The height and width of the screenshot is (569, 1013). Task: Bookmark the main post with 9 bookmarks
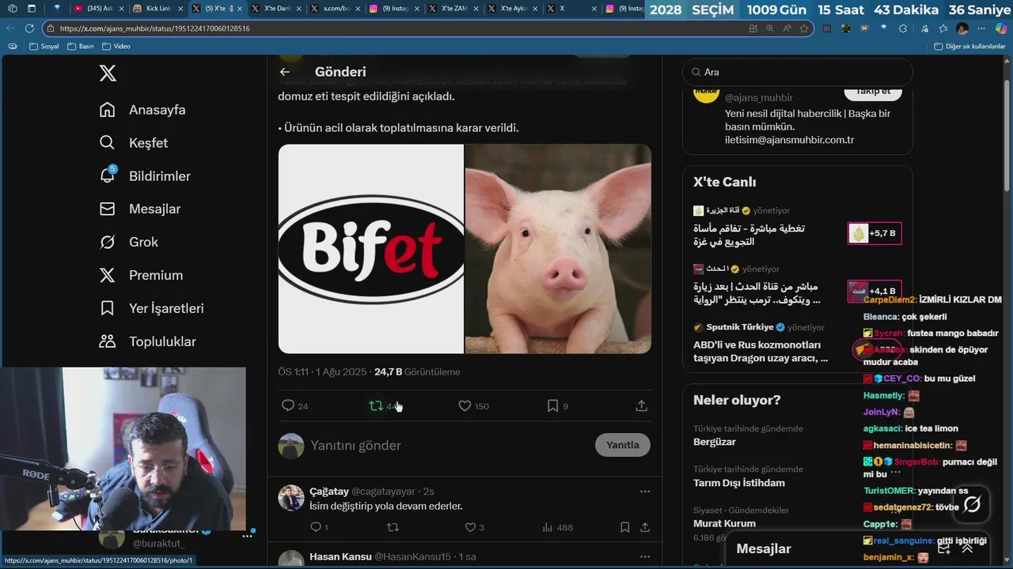(553, 406)
